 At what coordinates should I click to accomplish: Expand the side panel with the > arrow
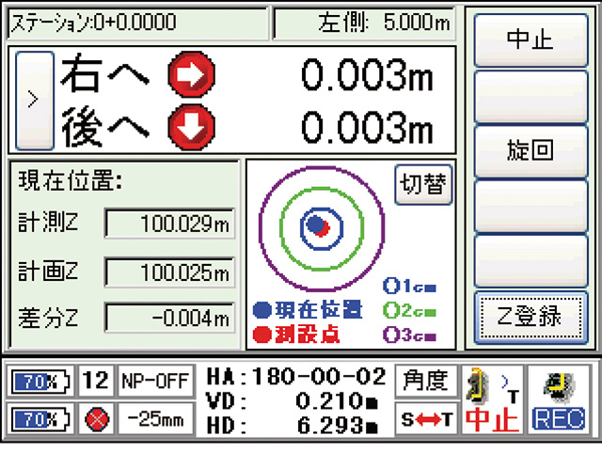[x=34, y=101]
